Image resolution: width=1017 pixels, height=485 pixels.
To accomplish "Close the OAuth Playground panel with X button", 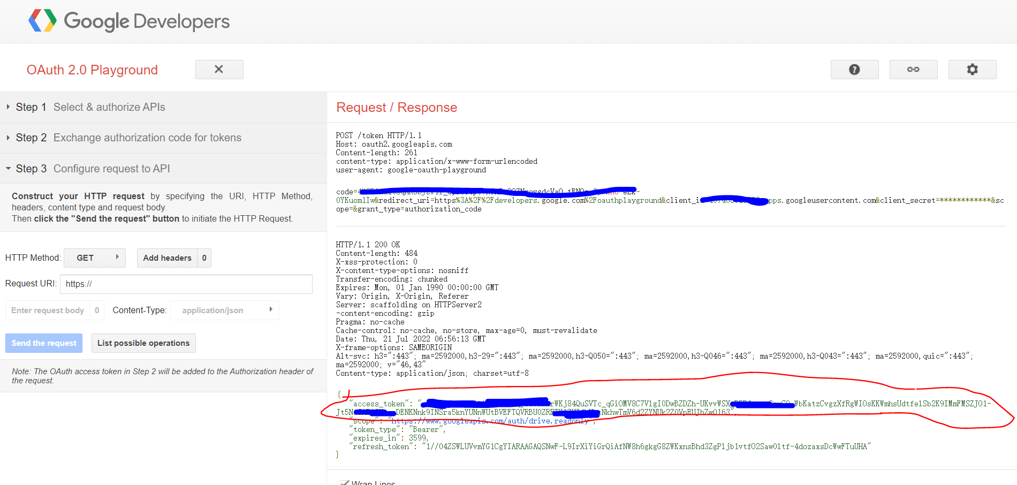I will (x=219, y=70).
